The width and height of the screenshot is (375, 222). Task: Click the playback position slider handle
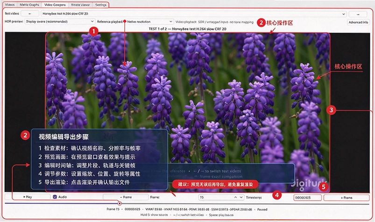pos(120,203)
